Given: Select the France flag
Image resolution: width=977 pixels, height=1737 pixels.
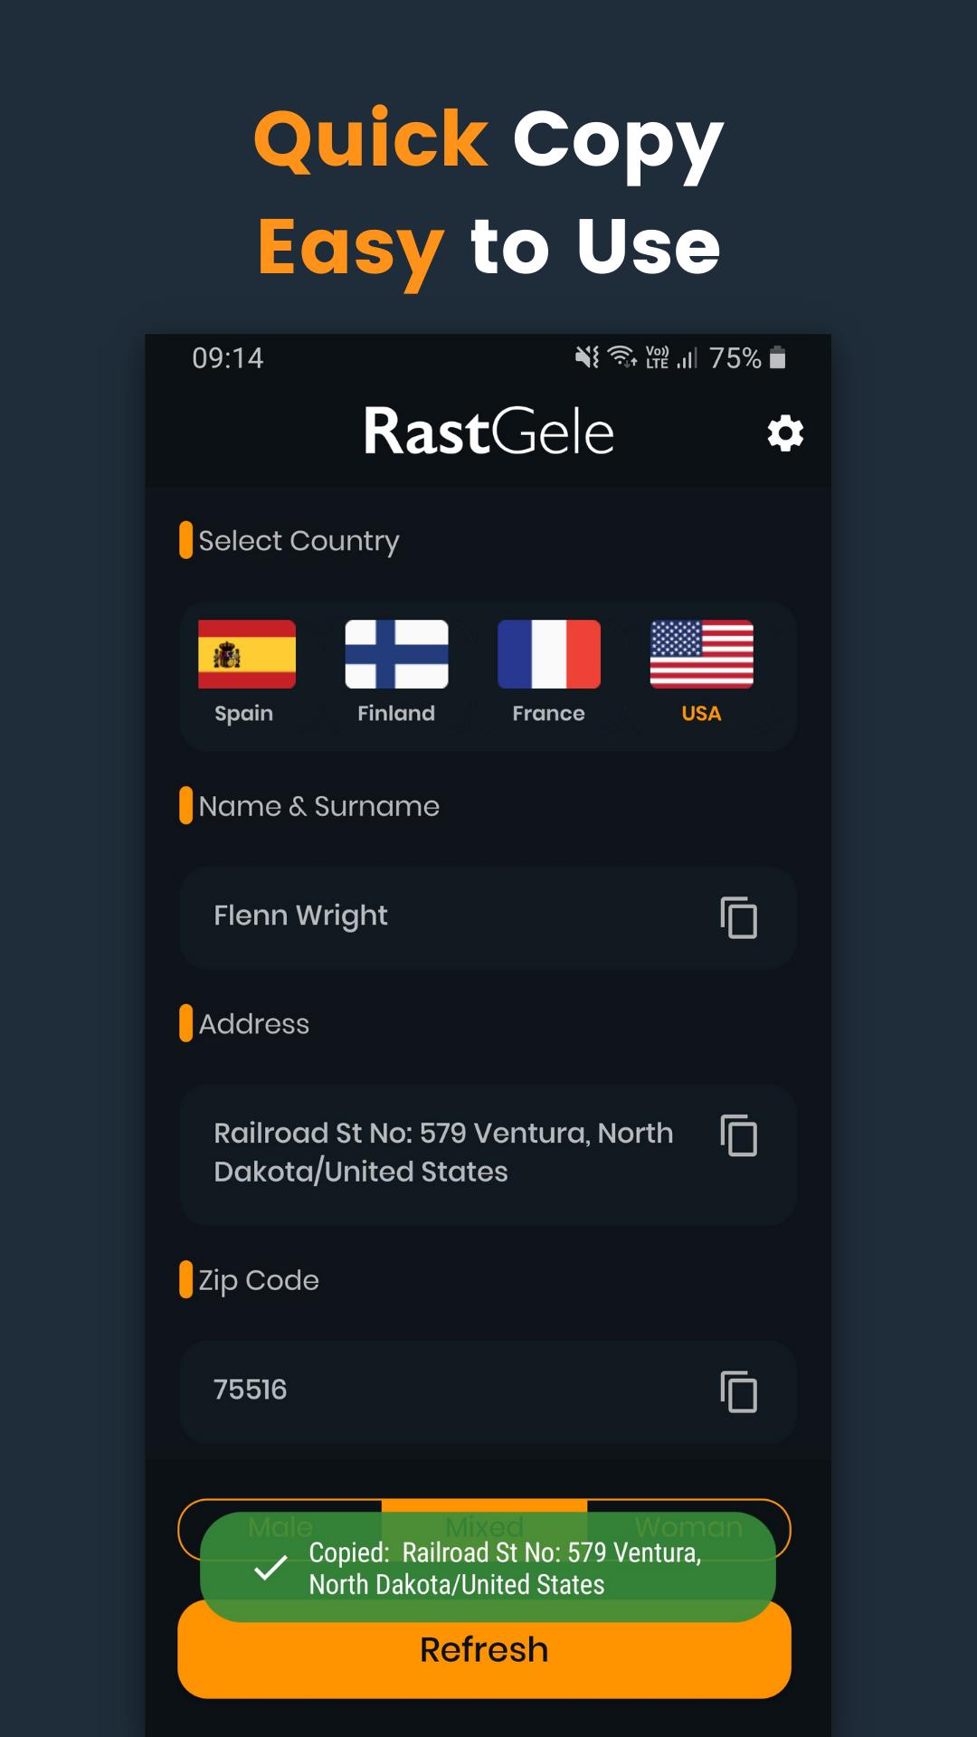Looking at the screenshot, I should point(549,654).
